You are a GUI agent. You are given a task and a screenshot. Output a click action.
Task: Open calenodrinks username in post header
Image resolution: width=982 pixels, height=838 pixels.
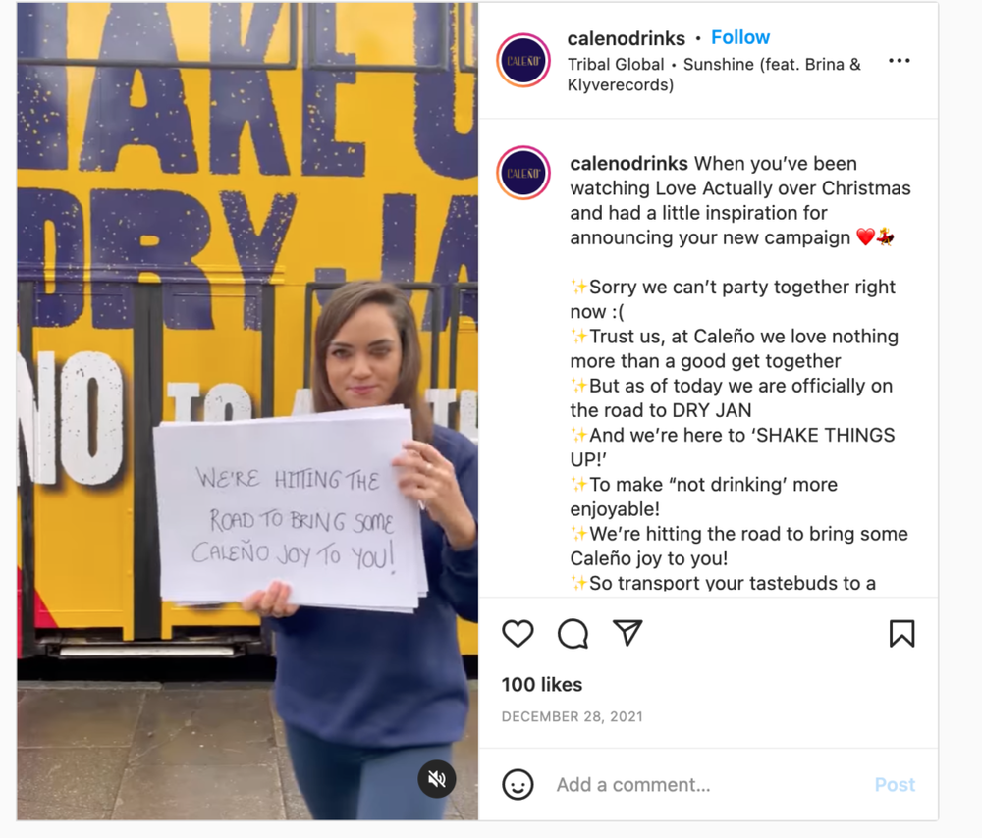pyautogui.click(x=627, y=39)
